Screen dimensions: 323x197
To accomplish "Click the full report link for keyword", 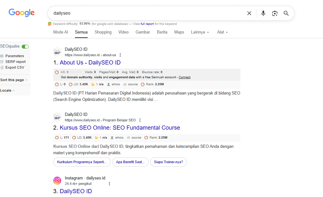I will pos(147,24).
